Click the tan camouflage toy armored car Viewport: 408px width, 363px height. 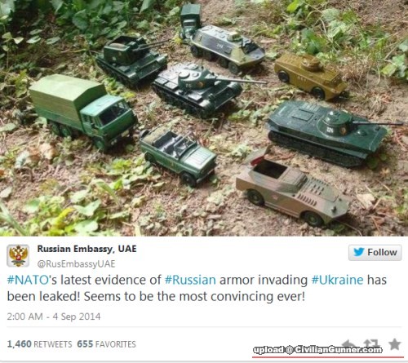tap(292, 189)
